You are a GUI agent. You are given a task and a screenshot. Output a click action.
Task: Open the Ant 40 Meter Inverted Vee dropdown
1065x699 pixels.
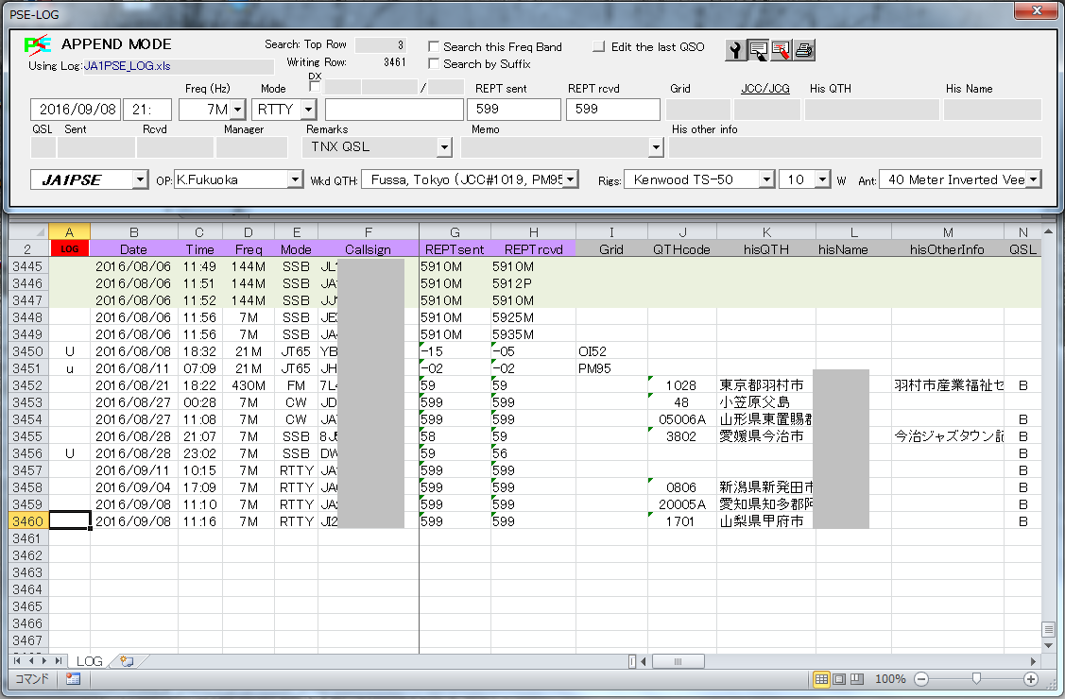[1033, 179]
